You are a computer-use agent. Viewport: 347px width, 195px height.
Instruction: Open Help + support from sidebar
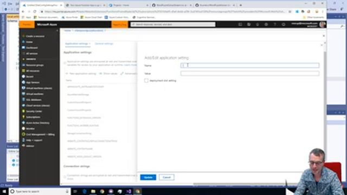[32, 140]
